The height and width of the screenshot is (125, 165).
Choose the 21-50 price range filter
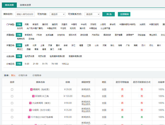[x=36, y=64]
